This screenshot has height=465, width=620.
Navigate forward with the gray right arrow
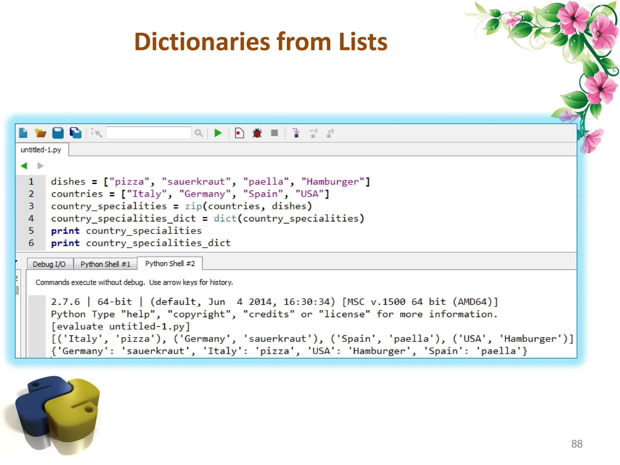coord(40,166)
